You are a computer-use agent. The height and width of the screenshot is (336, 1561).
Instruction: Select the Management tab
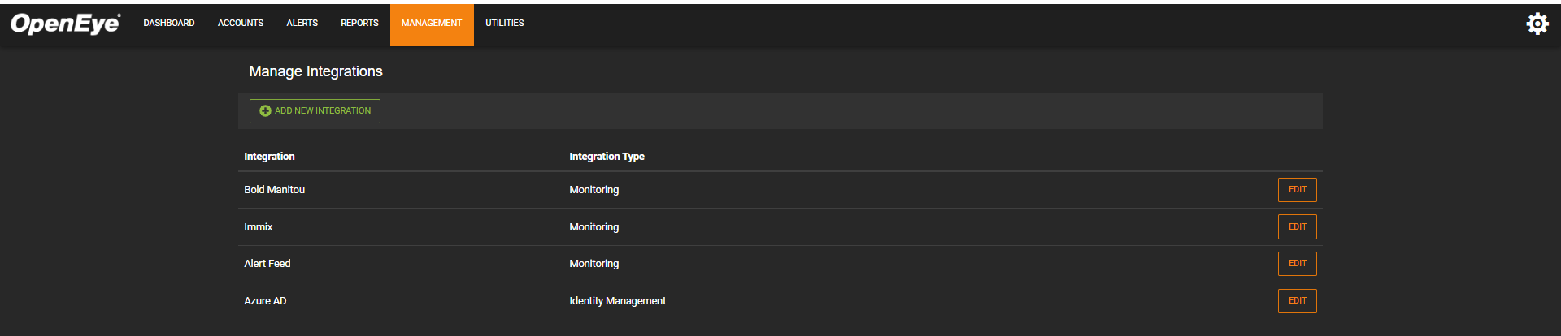432,25
